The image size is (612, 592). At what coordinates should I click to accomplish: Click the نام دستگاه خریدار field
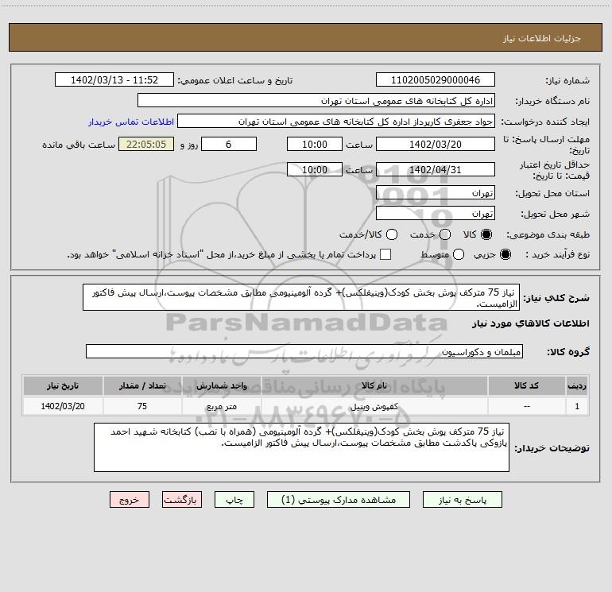coord(316,101)
